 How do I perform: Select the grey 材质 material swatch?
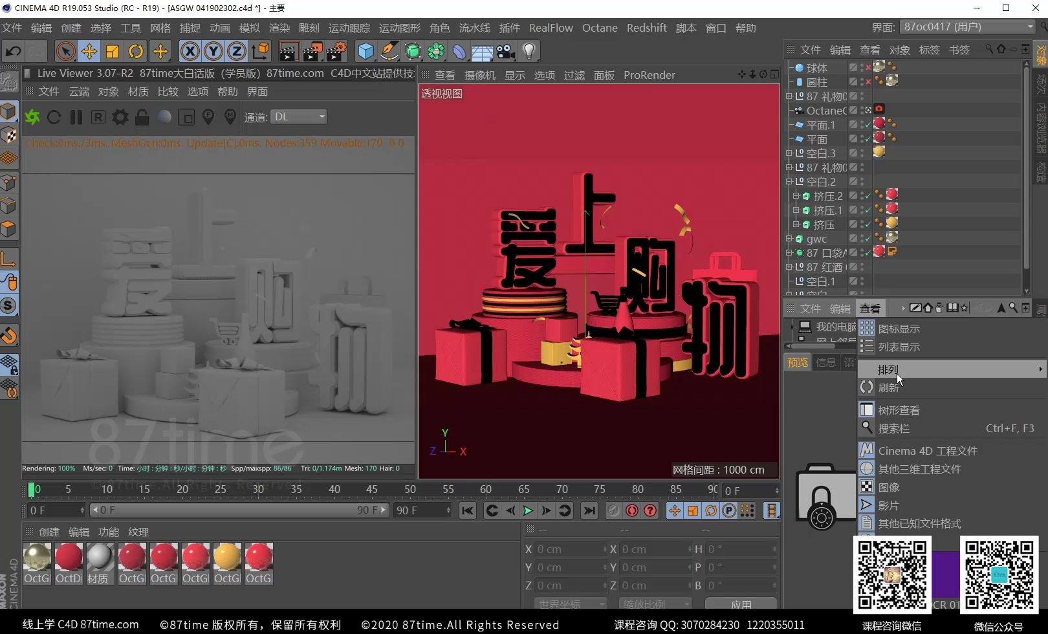[x=100, y=563]
